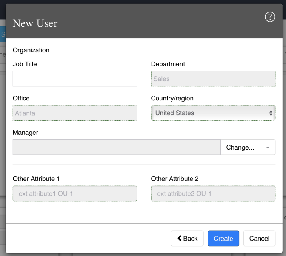Click the up-down arrows on the country selector
The image size is (286, 256).
pos(271,113)
